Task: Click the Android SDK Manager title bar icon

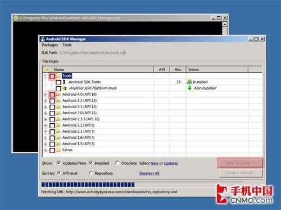Action: point(43,39)
